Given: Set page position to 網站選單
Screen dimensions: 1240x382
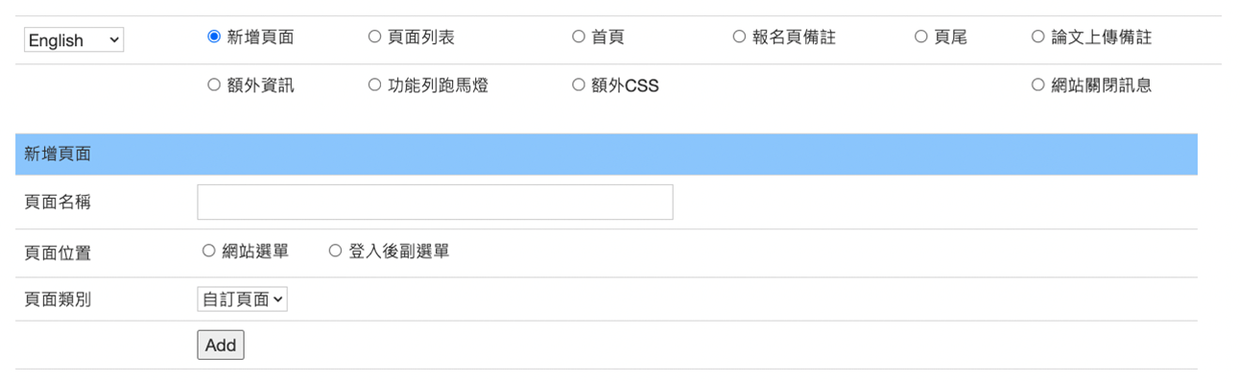Looking at the screenshot, I should (x=208, y=251).
